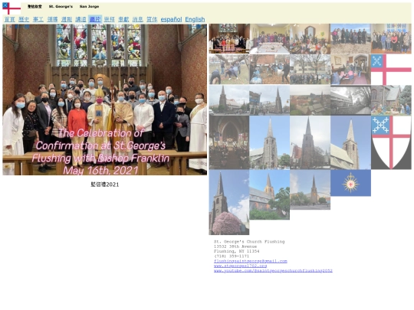This screenshot has width=414, height=310.
Task: Click the St. George's header title
Action: point(61,6)
